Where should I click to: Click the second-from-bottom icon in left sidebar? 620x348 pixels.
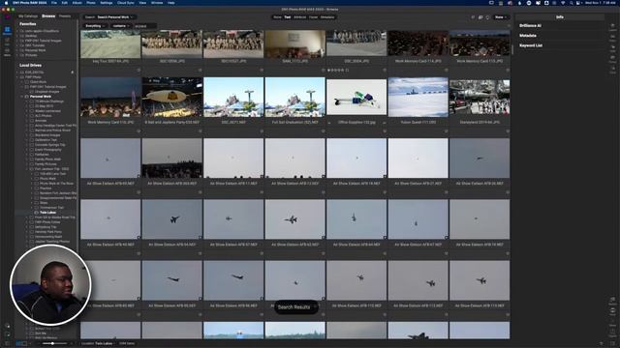coord(7,327)
